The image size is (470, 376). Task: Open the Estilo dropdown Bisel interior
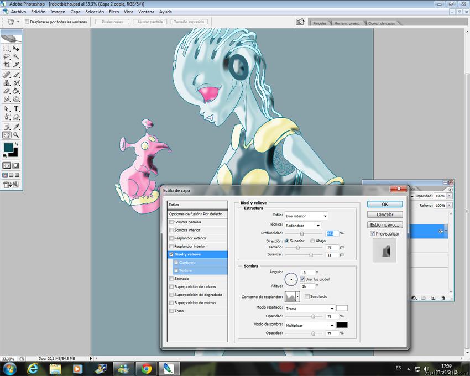pyautogui.click(x=306, y=216)
